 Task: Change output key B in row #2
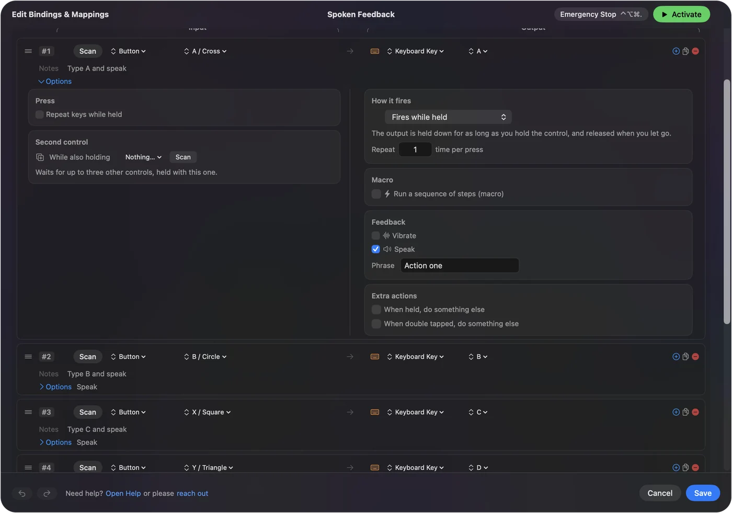pos(478,357)
